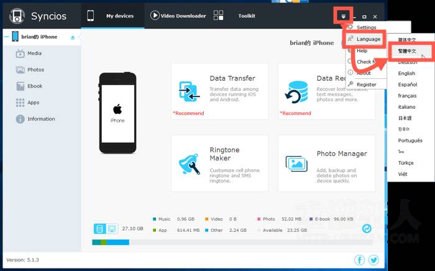Open Media in sidebar
Viewport: 435px width, 271px height.
pos(34,53)
